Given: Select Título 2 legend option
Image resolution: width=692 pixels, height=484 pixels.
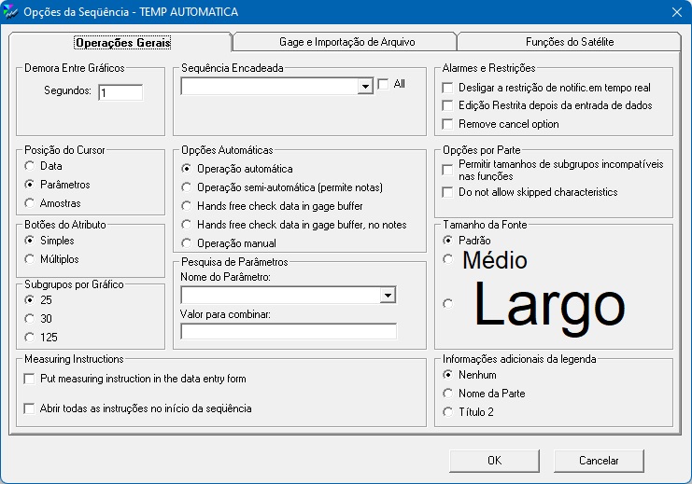Looking at the screenshot, I should click(448, 411).
